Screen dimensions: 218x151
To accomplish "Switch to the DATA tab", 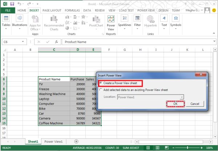I will click(x=87, y=11).
